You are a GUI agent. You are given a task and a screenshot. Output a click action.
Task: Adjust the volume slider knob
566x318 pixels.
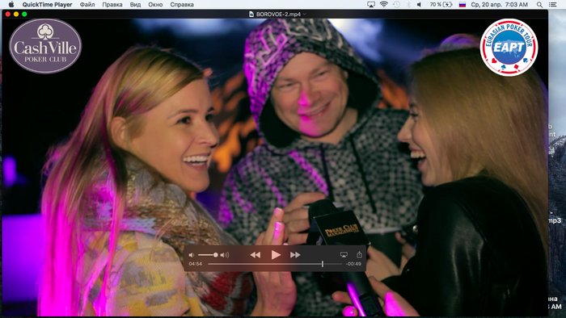coord(216,255)
